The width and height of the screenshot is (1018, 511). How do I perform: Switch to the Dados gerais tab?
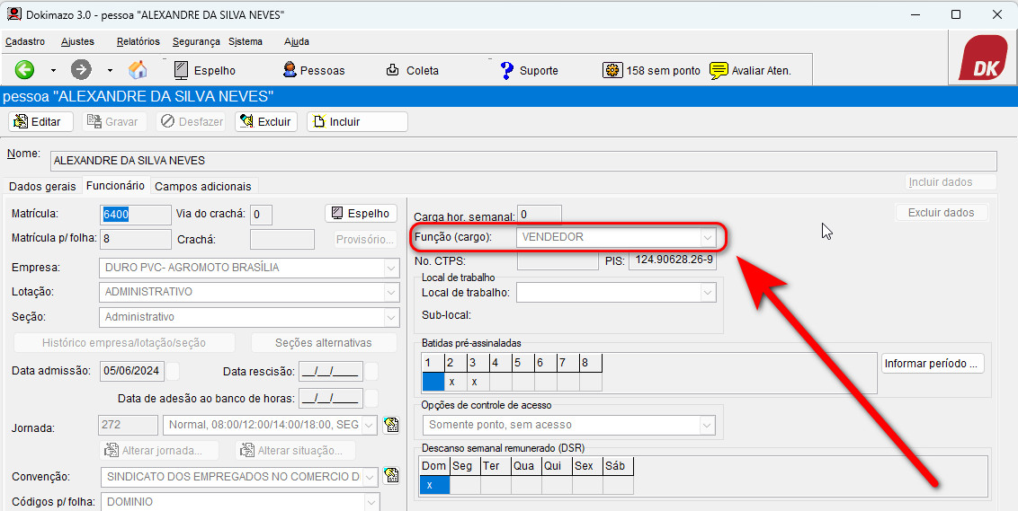42,186
